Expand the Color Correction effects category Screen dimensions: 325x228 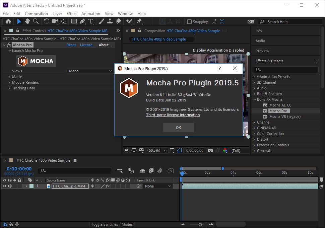pos(254,134)
